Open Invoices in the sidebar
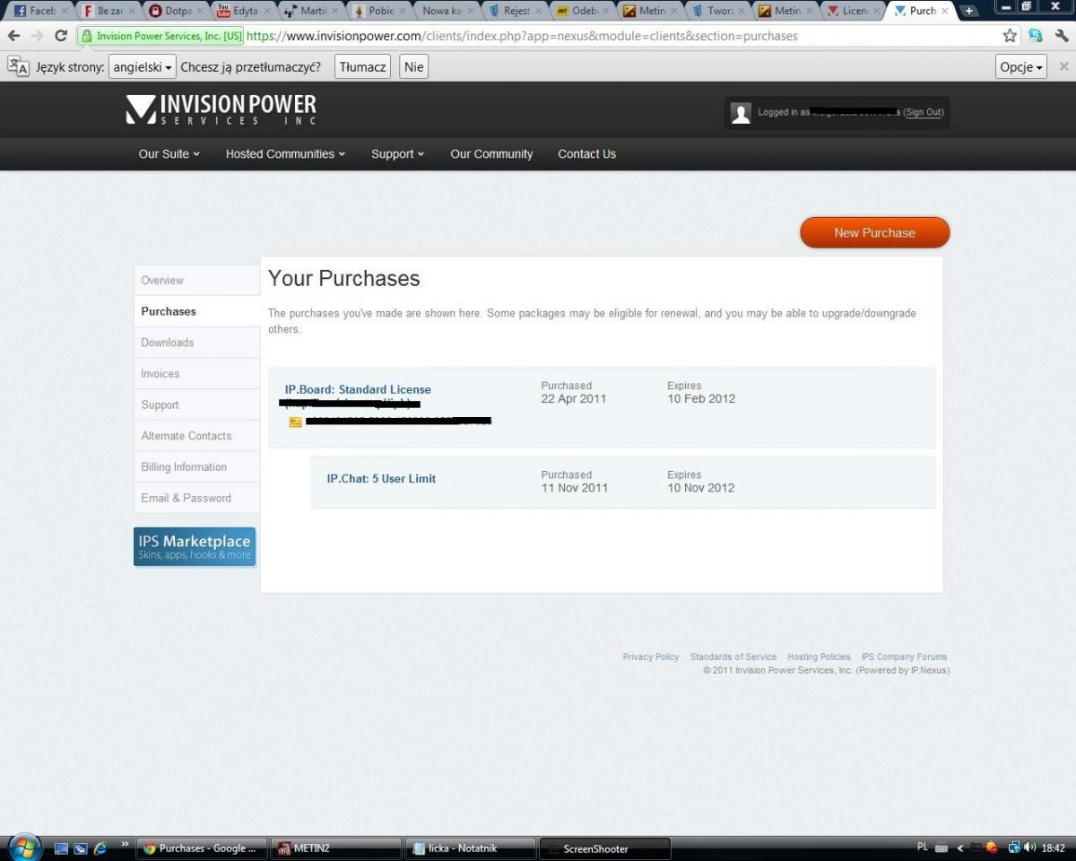 (x=196, y=374)
